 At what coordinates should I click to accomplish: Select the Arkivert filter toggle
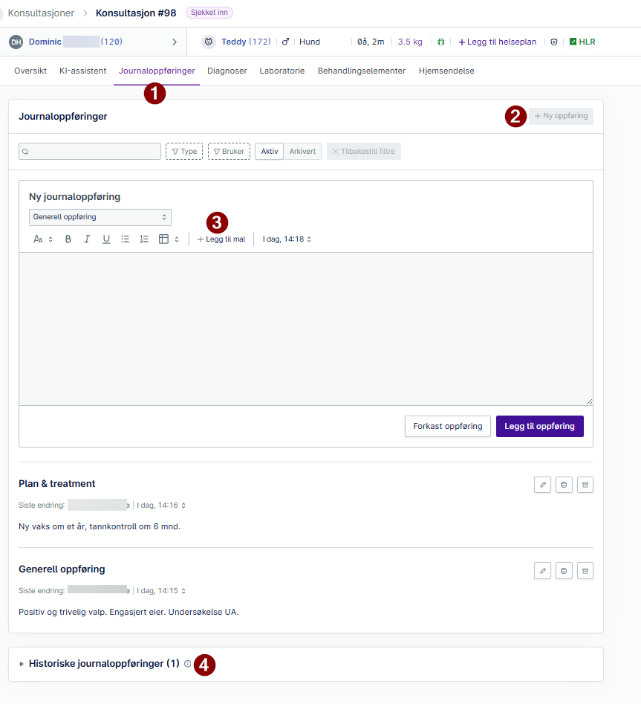(x=302, y=152)
